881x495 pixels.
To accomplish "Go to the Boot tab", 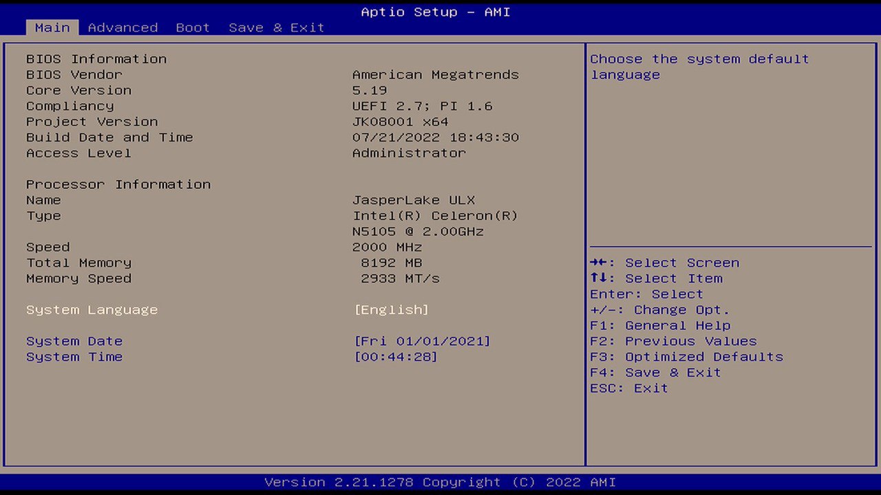I will point(193,27).
